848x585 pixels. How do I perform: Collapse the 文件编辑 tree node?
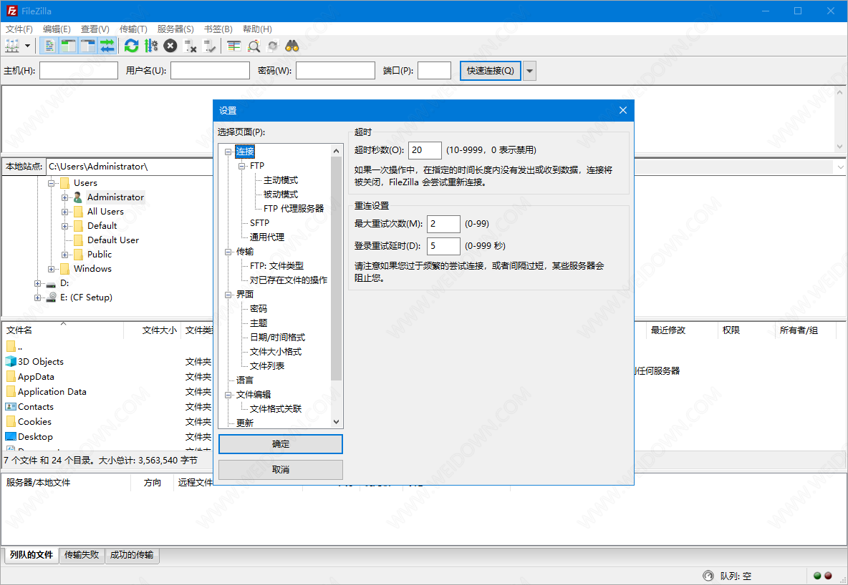coord(228,395)
